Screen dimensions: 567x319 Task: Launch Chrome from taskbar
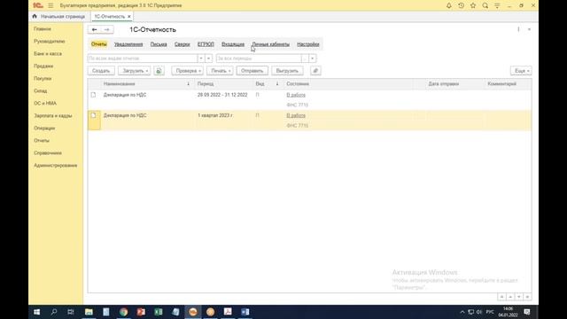(x=124, y=312)
